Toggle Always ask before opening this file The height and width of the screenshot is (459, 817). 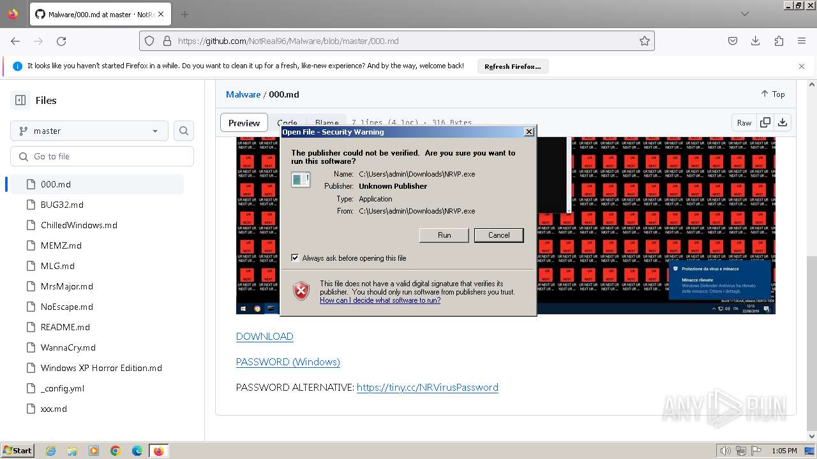(x=295, y=258)
